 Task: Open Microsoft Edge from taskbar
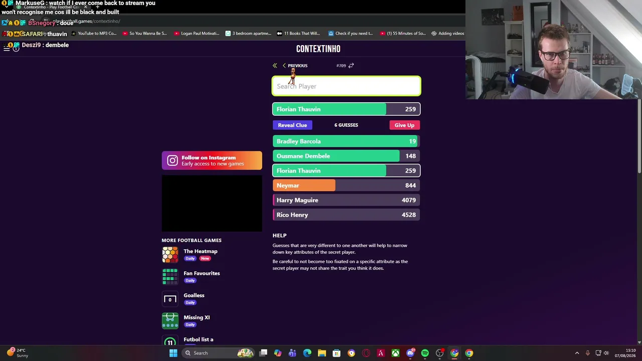[307, 353]
